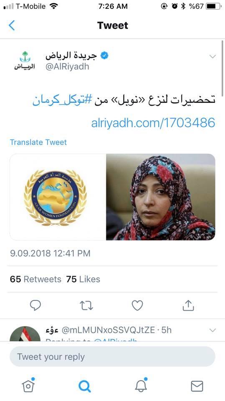This screenshot has width=225, height=401.
Task: Expand the reply's options chevron
Action: tap(212, 330)
